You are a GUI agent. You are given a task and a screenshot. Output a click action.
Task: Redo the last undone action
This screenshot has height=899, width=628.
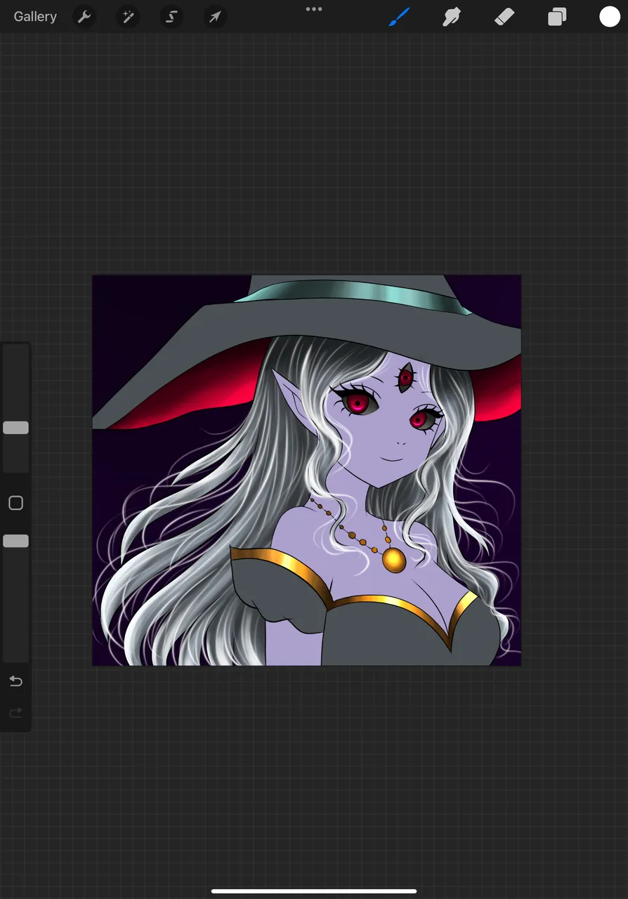tap(15, 713)
